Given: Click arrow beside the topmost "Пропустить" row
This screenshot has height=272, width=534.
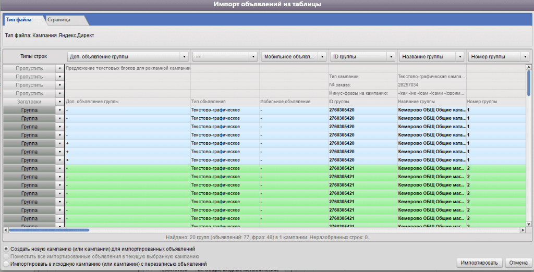Looking at the screenshot, I should click(x=59, y=68).
